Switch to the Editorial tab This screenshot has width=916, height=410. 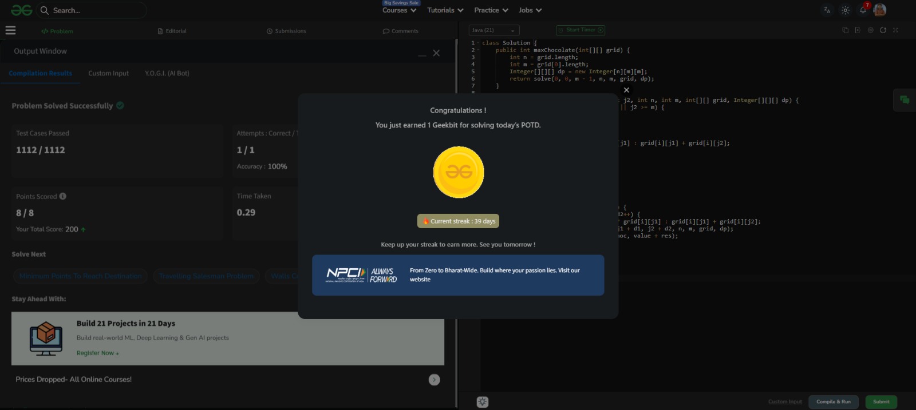(x=172, y=31)
